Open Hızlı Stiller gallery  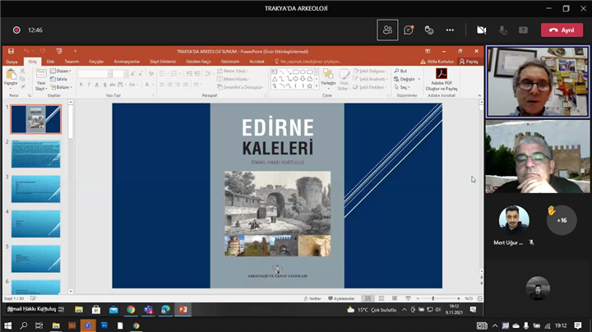343,80
